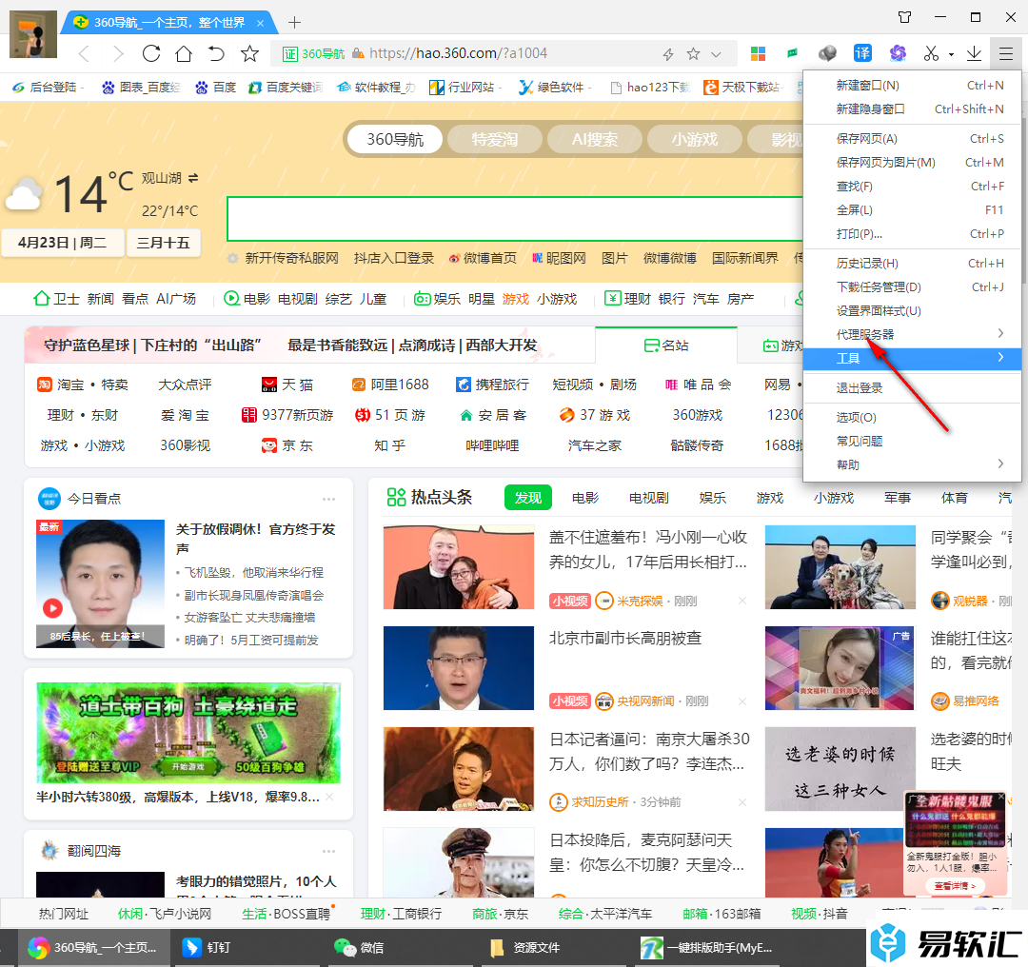Go to the home page icon

[x=184, y=53]
